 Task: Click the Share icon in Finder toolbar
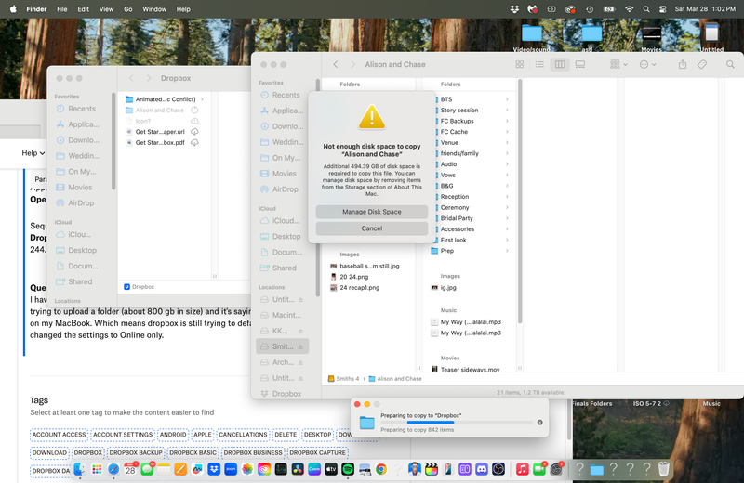(683, 64)
